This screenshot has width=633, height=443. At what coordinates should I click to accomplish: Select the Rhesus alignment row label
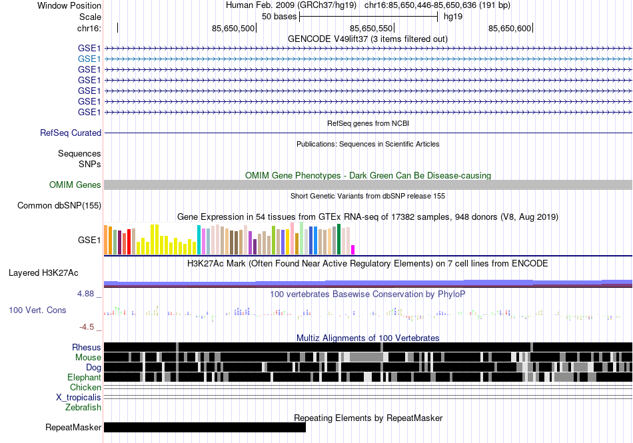tap(87, 347)
